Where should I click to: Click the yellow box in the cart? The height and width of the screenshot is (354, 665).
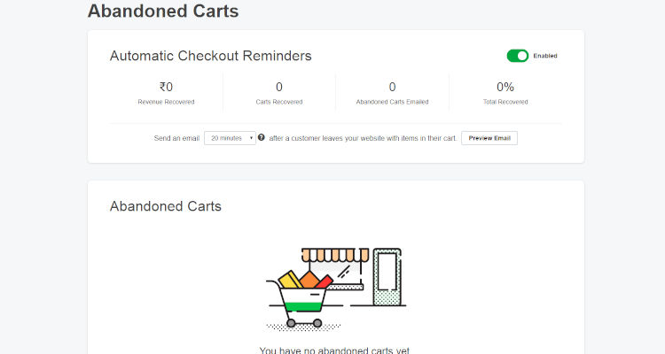(x=290, y=280)
